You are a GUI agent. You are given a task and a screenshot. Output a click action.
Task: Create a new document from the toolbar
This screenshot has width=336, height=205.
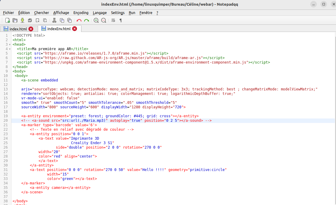(7, 21)
